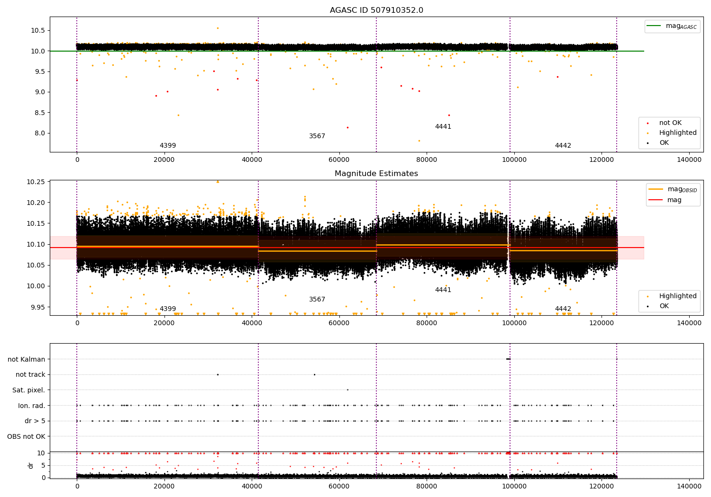
Task: Click 3567 in the Magnitude Estimates plot
Action: (317, 300)
